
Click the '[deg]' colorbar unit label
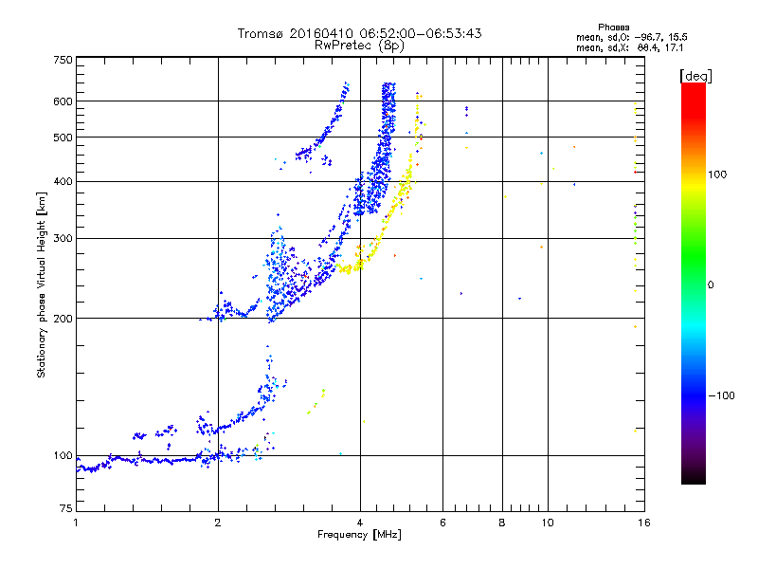click(695, 76)
